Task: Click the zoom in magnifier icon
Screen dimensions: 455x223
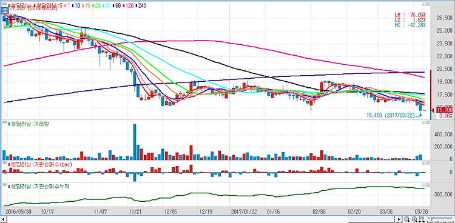Action: pos(414,219)
